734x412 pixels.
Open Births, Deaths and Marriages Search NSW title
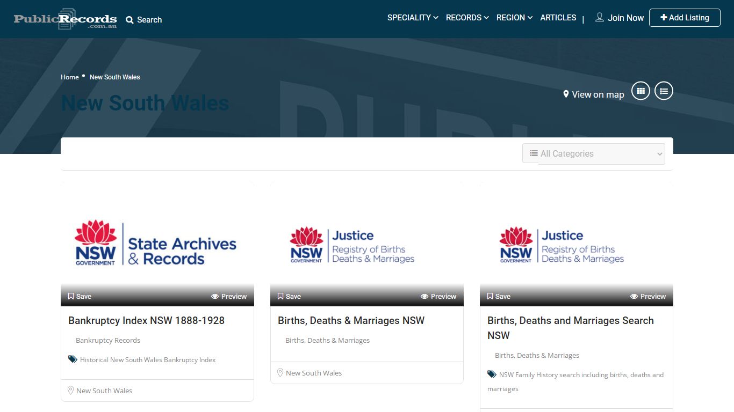coord(571,328)
